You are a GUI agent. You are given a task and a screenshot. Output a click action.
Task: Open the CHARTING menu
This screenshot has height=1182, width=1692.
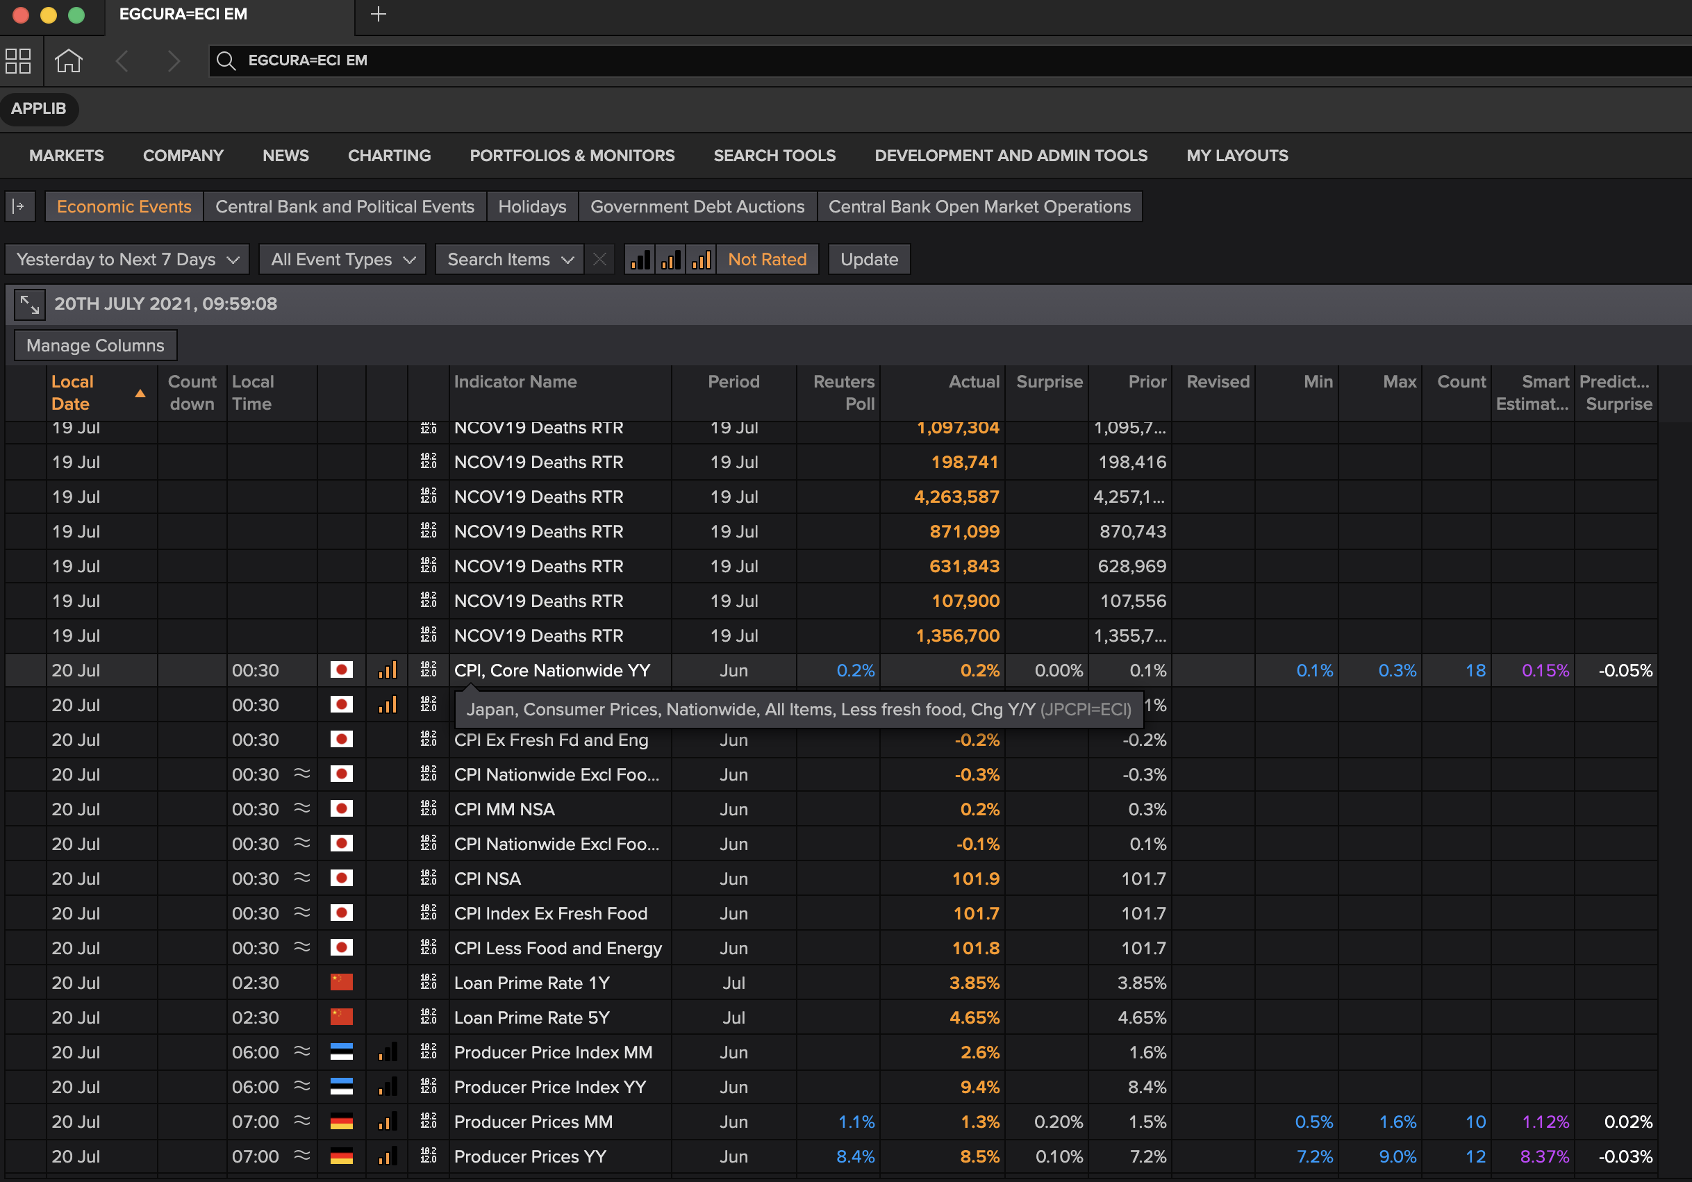click(389, 156)
